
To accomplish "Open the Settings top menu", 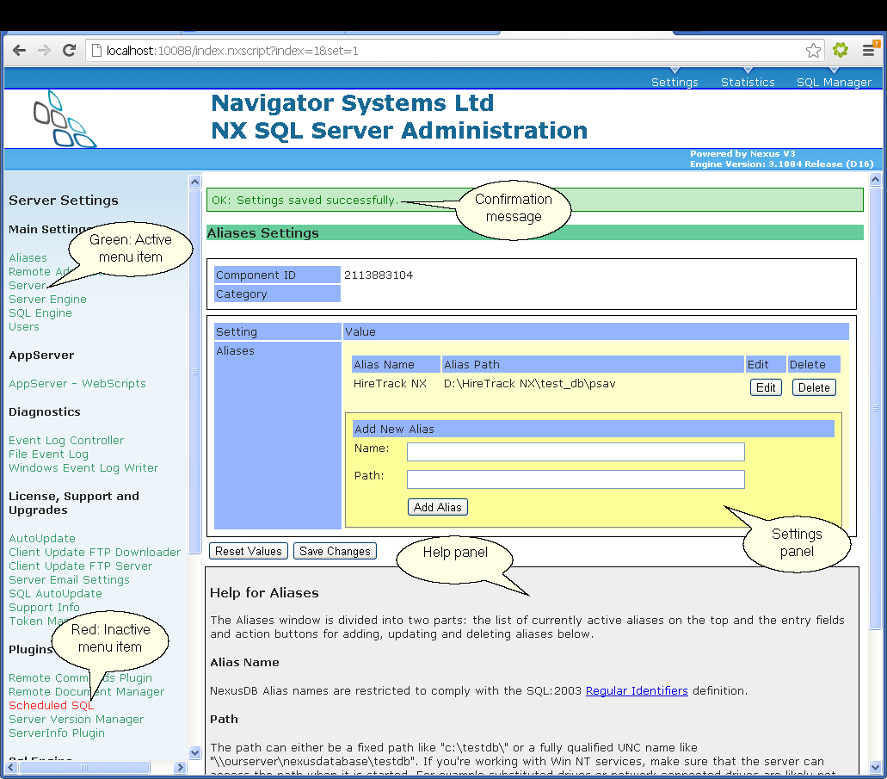I will tap(674, 82).
